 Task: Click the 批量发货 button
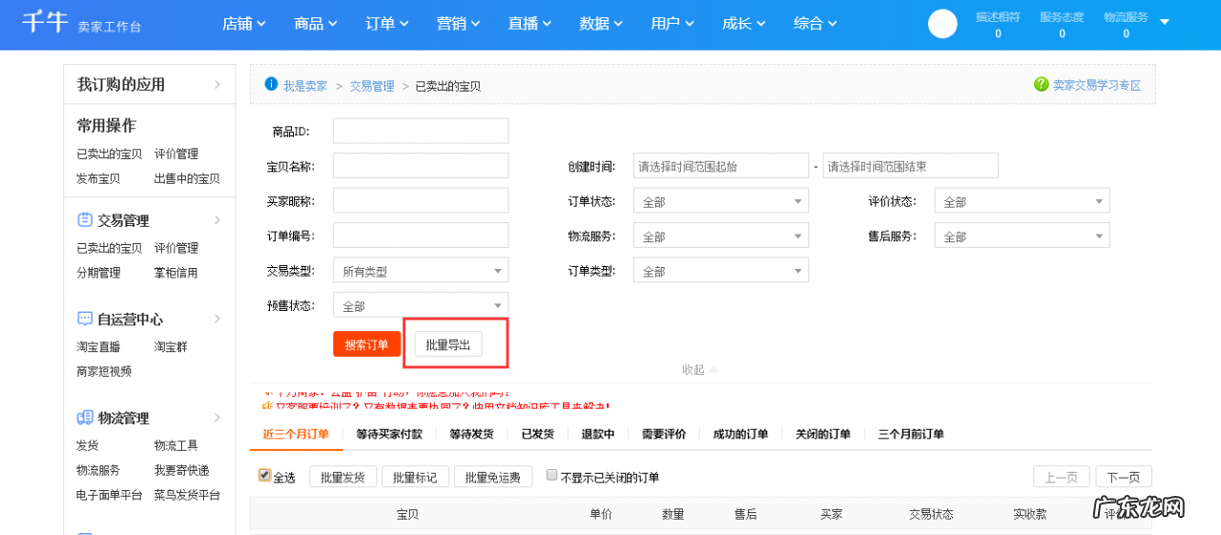coord(343,477)
